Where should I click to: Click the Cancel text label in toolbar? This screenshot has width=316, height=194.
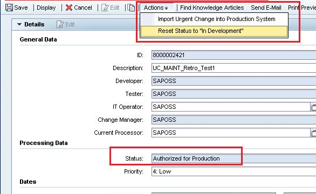point(83,8)
